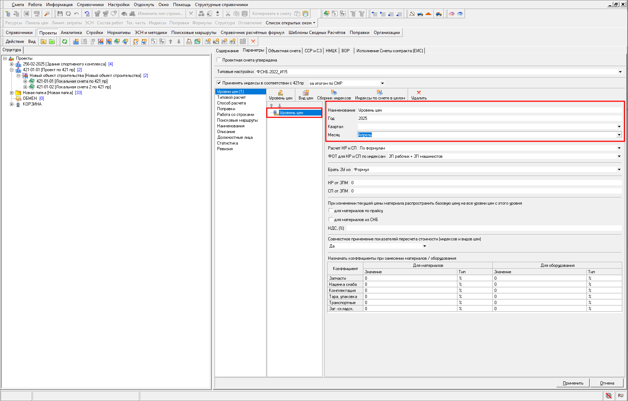Switch to the 'Объектная смета' tab
628x401 pixels.
(284, 51)
